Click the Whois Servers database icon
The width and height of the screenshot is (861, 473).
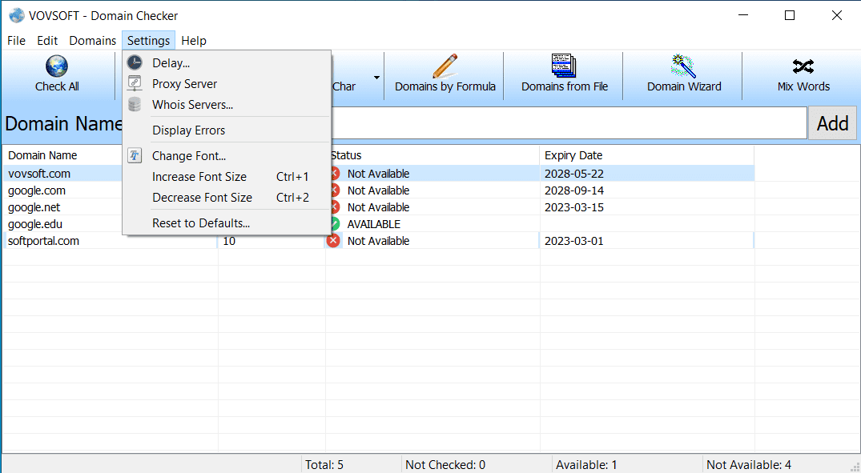coord(135,104)
